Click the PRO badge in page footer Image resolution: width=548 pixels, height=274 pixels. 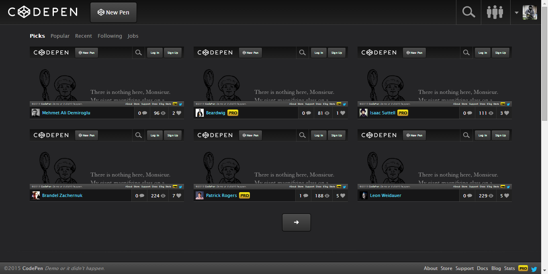pyautogui.click(x=523, y=268)
